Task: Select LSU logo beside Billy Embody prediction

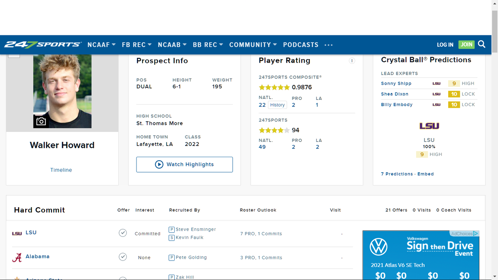Action: point(437,104)
